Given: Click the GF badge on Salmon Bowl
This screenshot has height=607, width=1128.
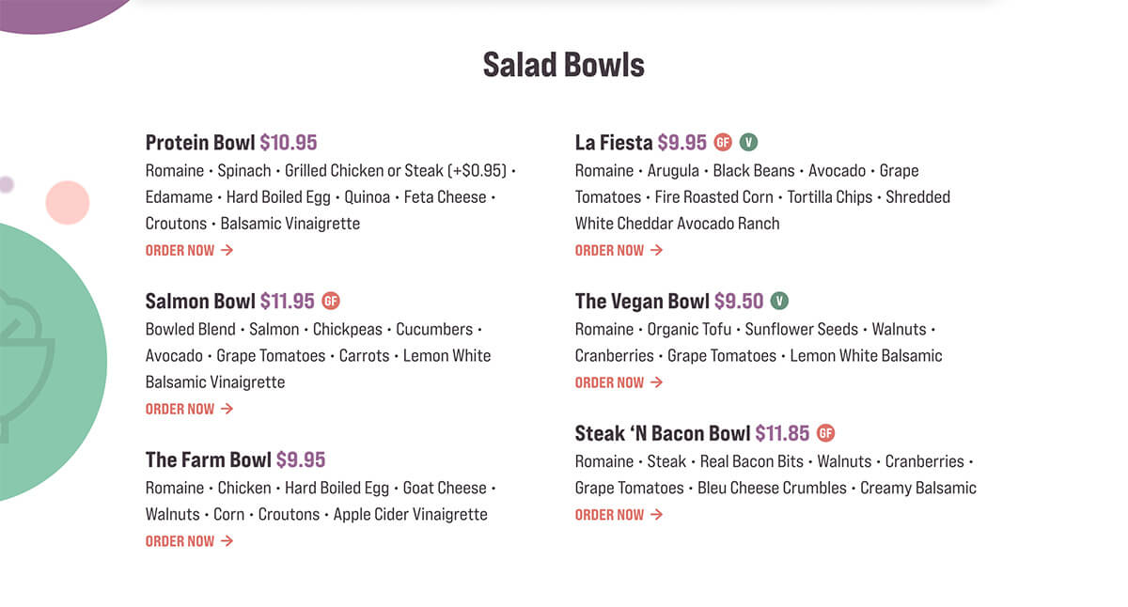Looking at the screenshot, I should [x=331, y=301].
